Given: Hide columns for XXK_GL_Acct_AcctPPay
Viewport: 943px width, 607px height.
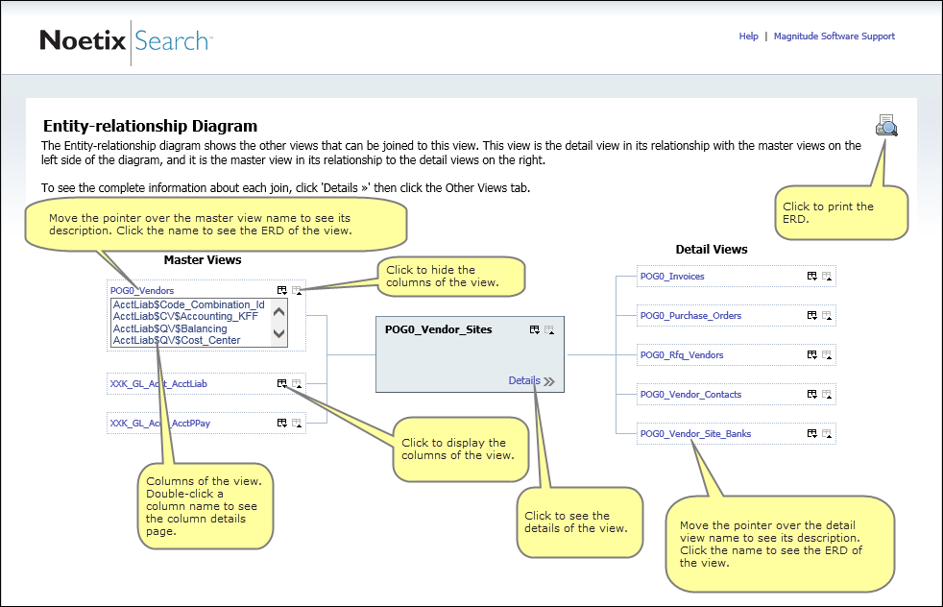Looking at the screenshot, I should point(297,424).
